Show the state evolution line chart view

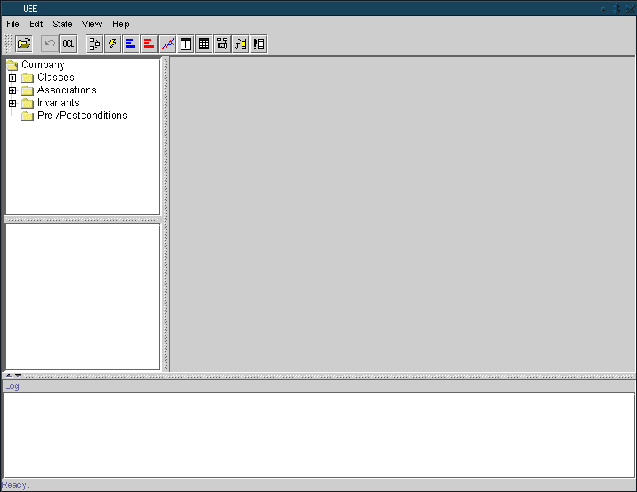pos(167,44)
